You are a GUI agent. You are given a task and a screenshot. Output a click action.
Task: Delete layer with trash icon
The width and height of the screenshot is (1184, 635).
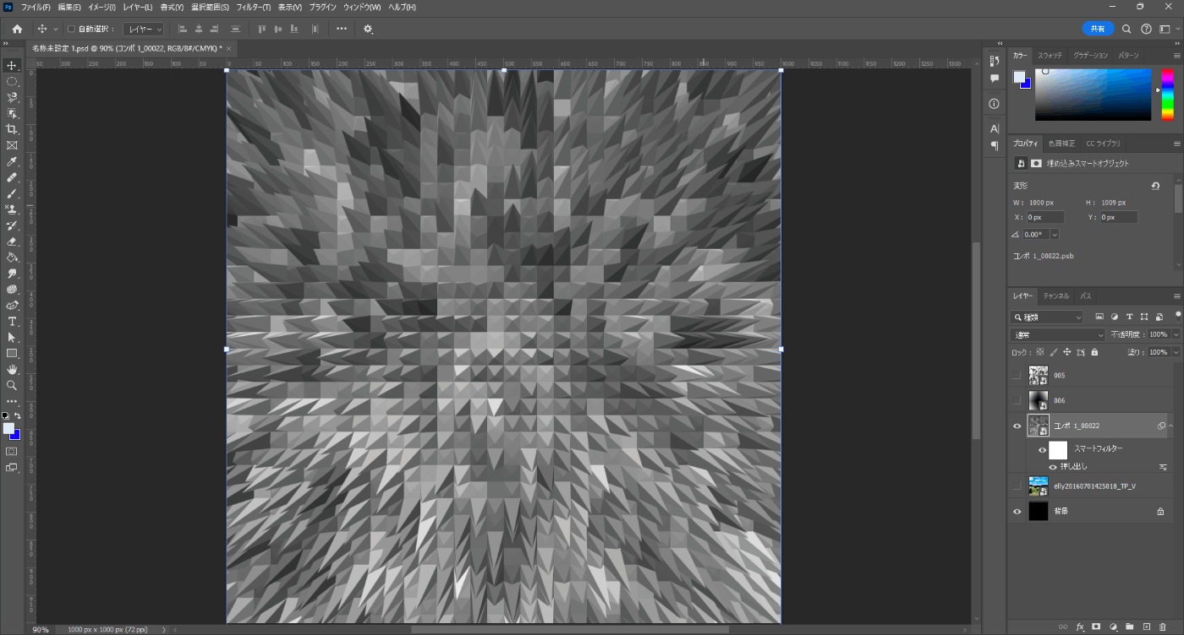coord(1163,627)
